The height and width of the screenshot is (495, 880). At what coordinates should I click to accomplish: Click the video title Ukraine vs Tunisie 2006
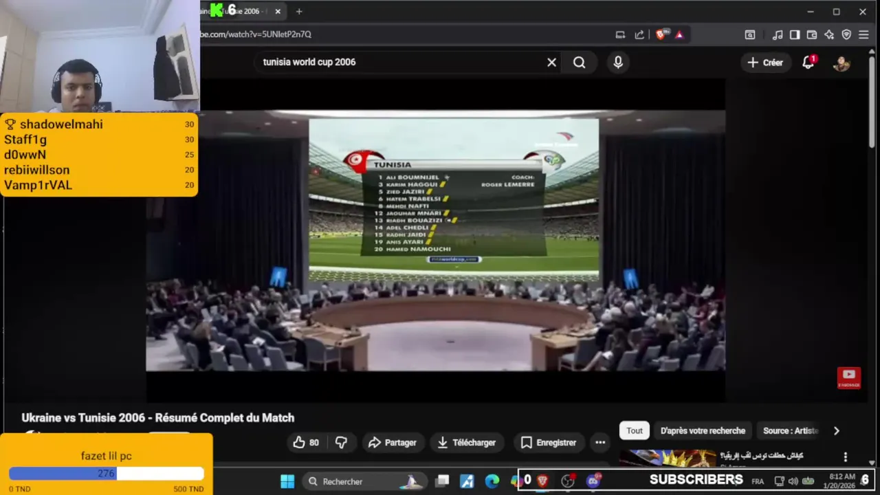coord(157,418)
